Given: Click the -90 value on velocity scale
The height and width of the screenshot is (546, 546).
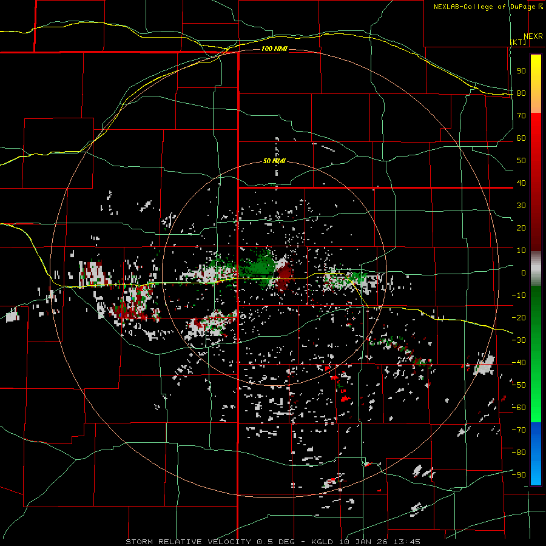Looking at the screenshot, I should (x=519, y=475).
